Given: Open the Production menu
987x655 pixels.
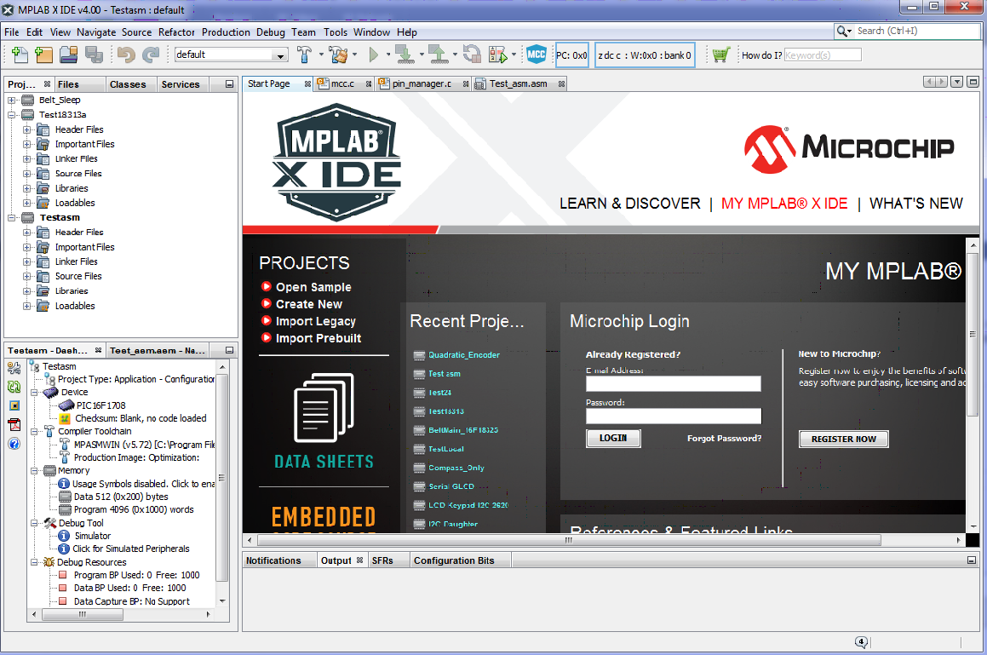Looking at the screenshot, I should tap(226, 32).
